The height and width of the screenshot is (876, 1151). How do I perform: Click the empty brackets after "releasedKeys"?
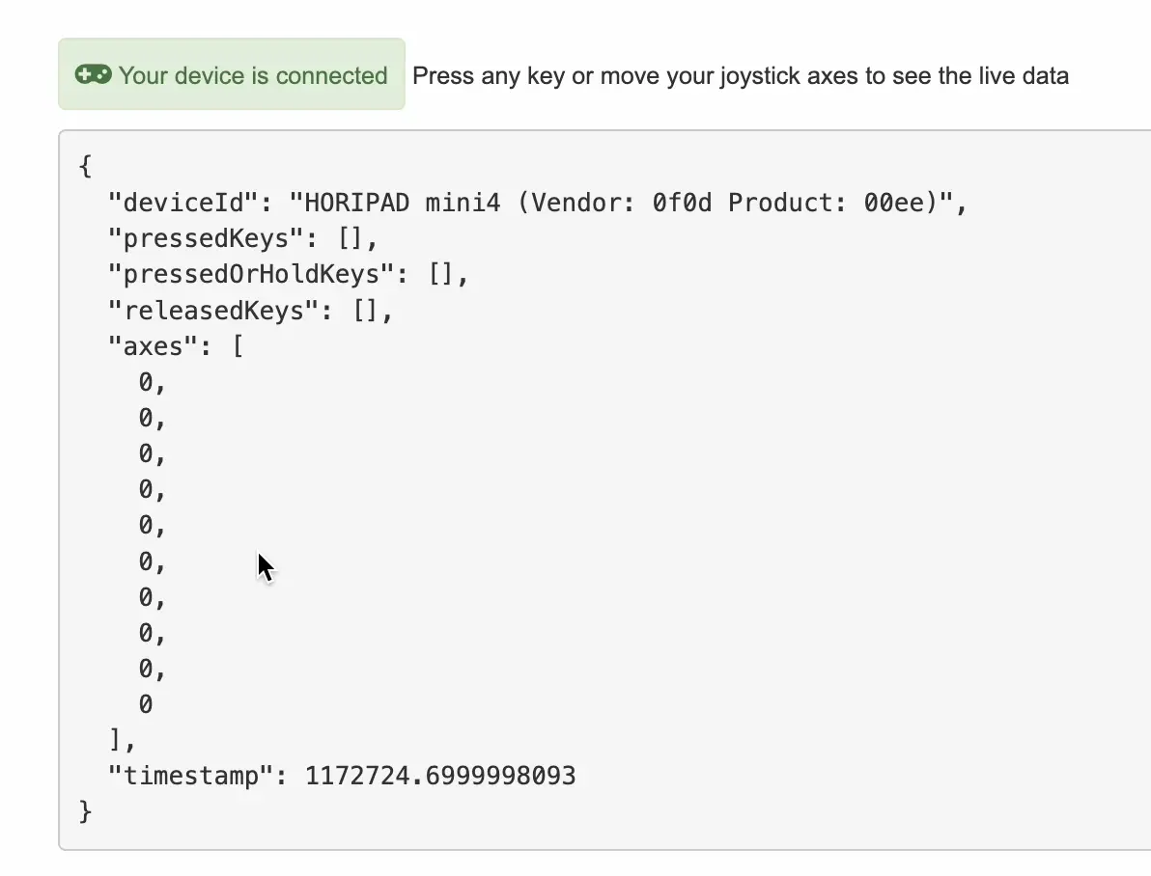coord(366,311)
